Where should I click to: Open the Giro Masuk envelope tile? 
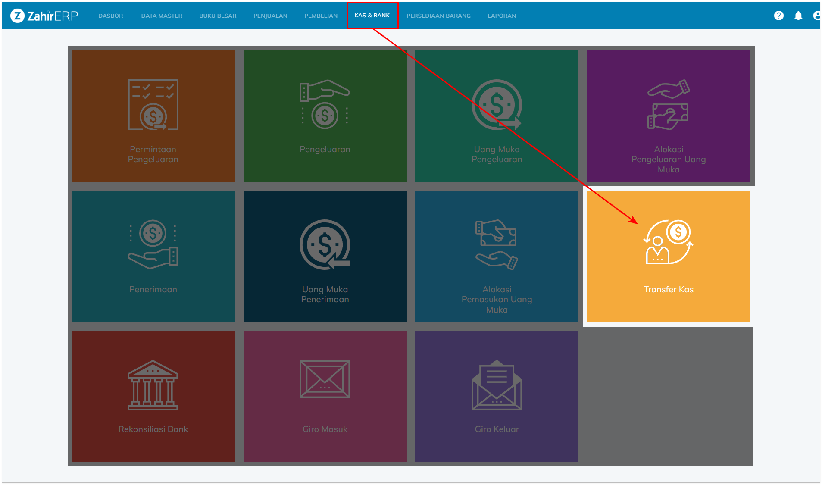tap(325, 396)
